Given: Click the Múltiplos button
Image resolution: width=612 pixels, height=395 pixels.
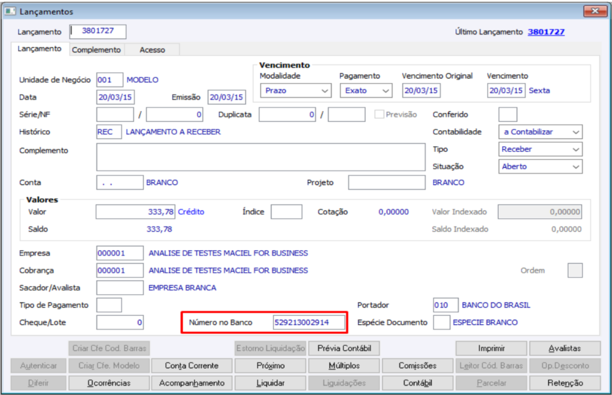Looking at the screenshot, I should (x=344, y=366).
